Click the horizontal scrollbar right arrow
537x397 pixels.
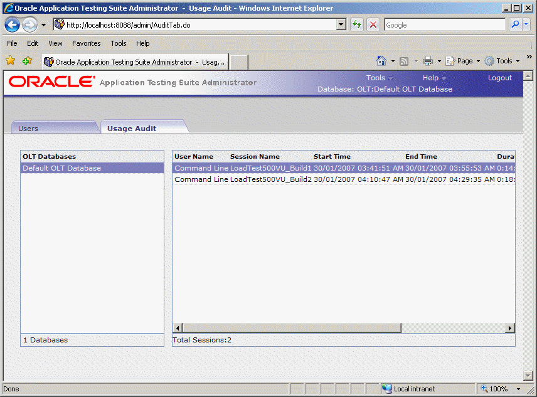coord(511,328)
